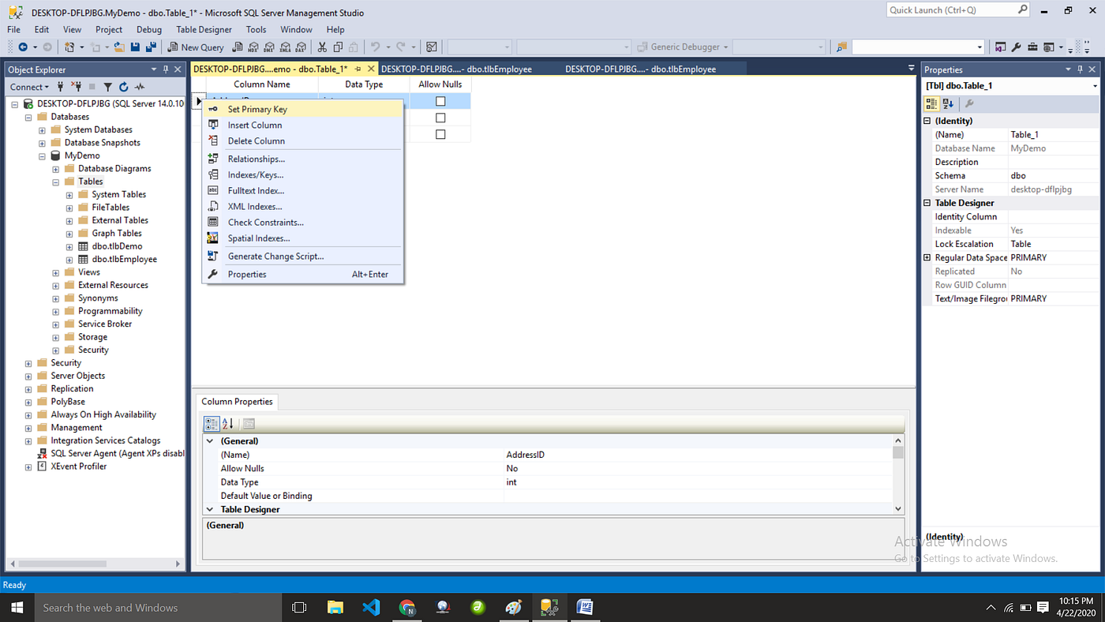Click the Object Explorer filter icon
Viewport: 1105px width, 622px height.
coord(108,87)
